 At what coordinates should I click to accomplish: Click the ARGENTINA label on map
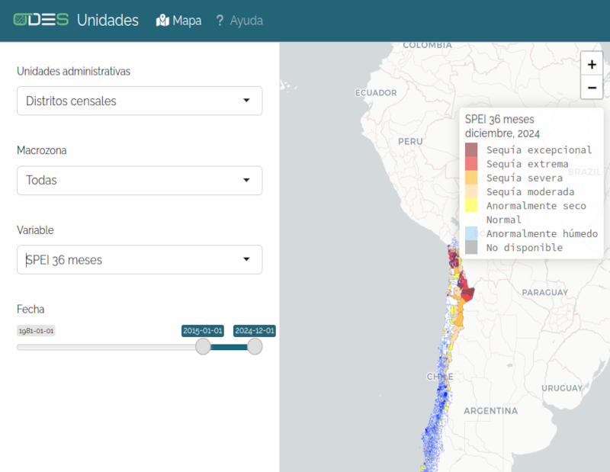pyautogui.click(x=491, y=410)
